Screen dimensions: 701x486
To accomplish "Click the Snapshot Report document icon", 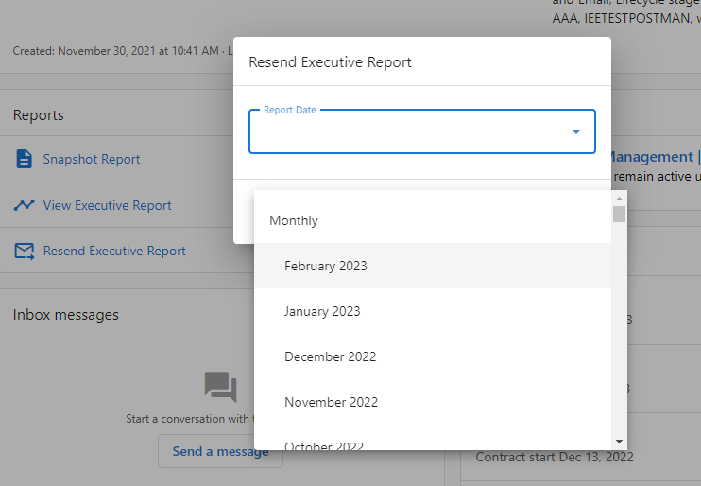I will [25, 159].
